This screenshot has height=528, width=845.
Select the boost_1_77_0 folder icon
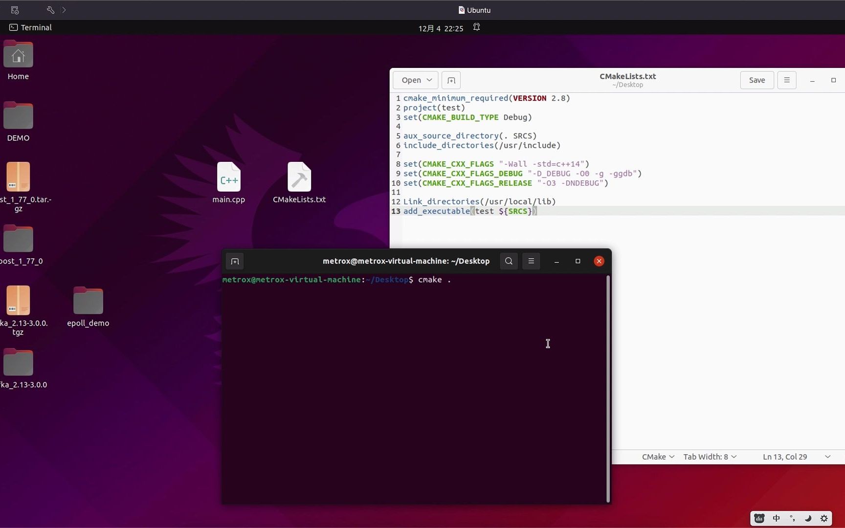click(18, 240)
